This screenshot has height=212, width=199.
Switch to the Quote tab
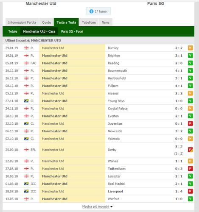point(46,22)
